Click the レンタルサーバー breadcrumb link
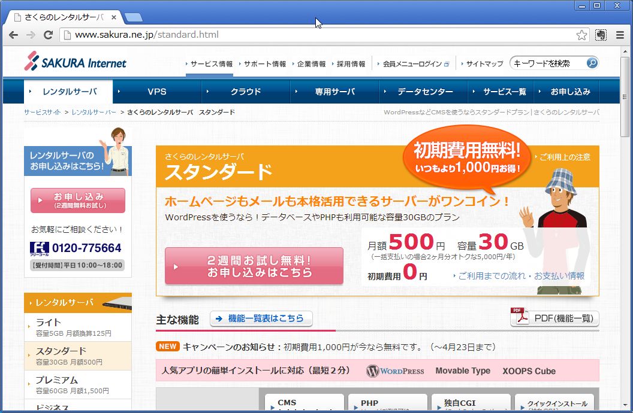Viewport: 633px width, 413px height. (x=94, y=112)
